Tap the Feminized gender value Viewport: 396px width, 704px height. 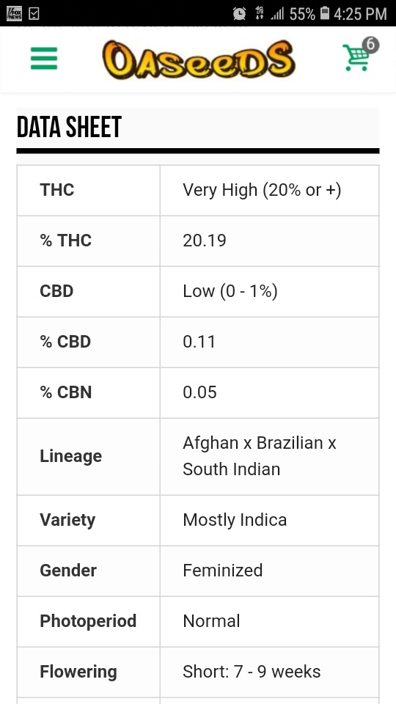point(223,571)
